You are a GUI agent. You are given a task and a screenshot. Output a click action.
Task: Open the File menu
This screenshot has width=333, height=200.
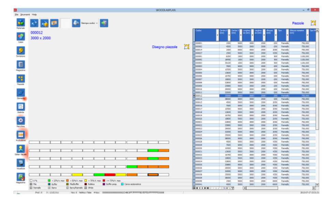(x=17, y=15)
